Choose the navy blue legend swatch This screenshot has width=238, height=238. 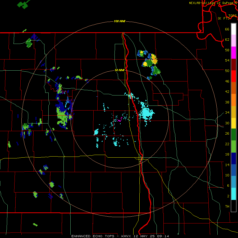[x=234, y=158]
